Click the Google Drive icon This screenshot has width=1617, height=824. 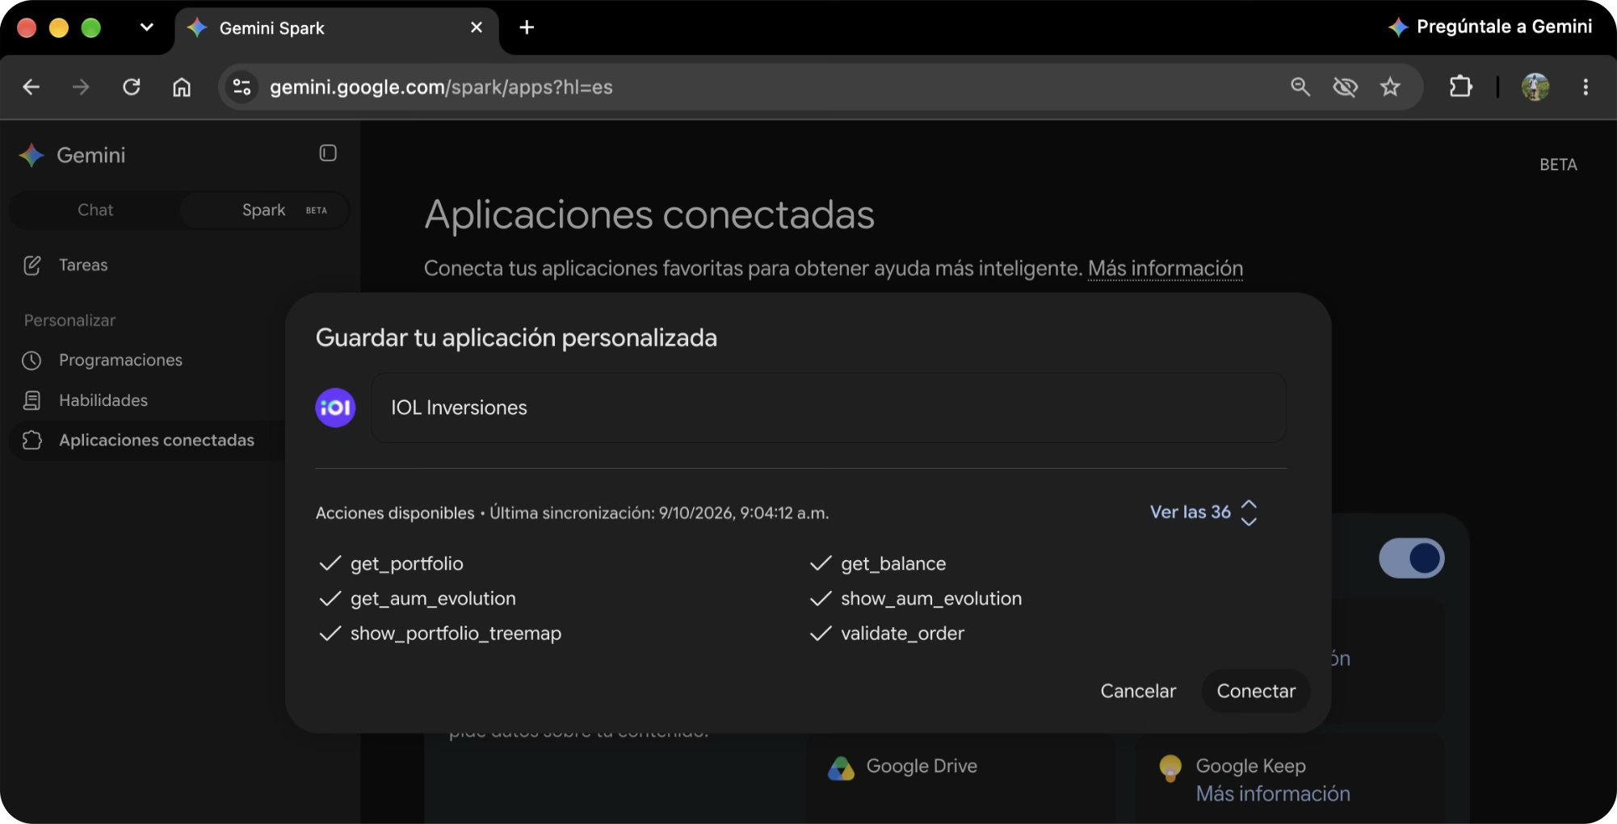click(841, 768)
